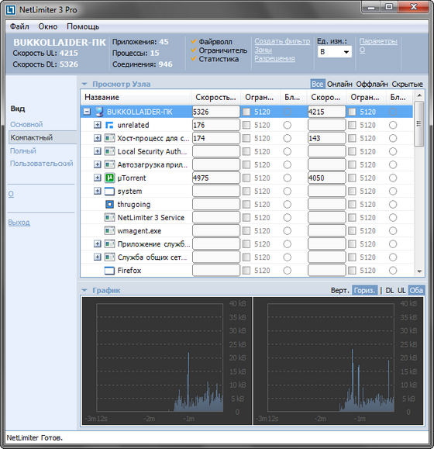Open the Создать фильтр link

282,41
